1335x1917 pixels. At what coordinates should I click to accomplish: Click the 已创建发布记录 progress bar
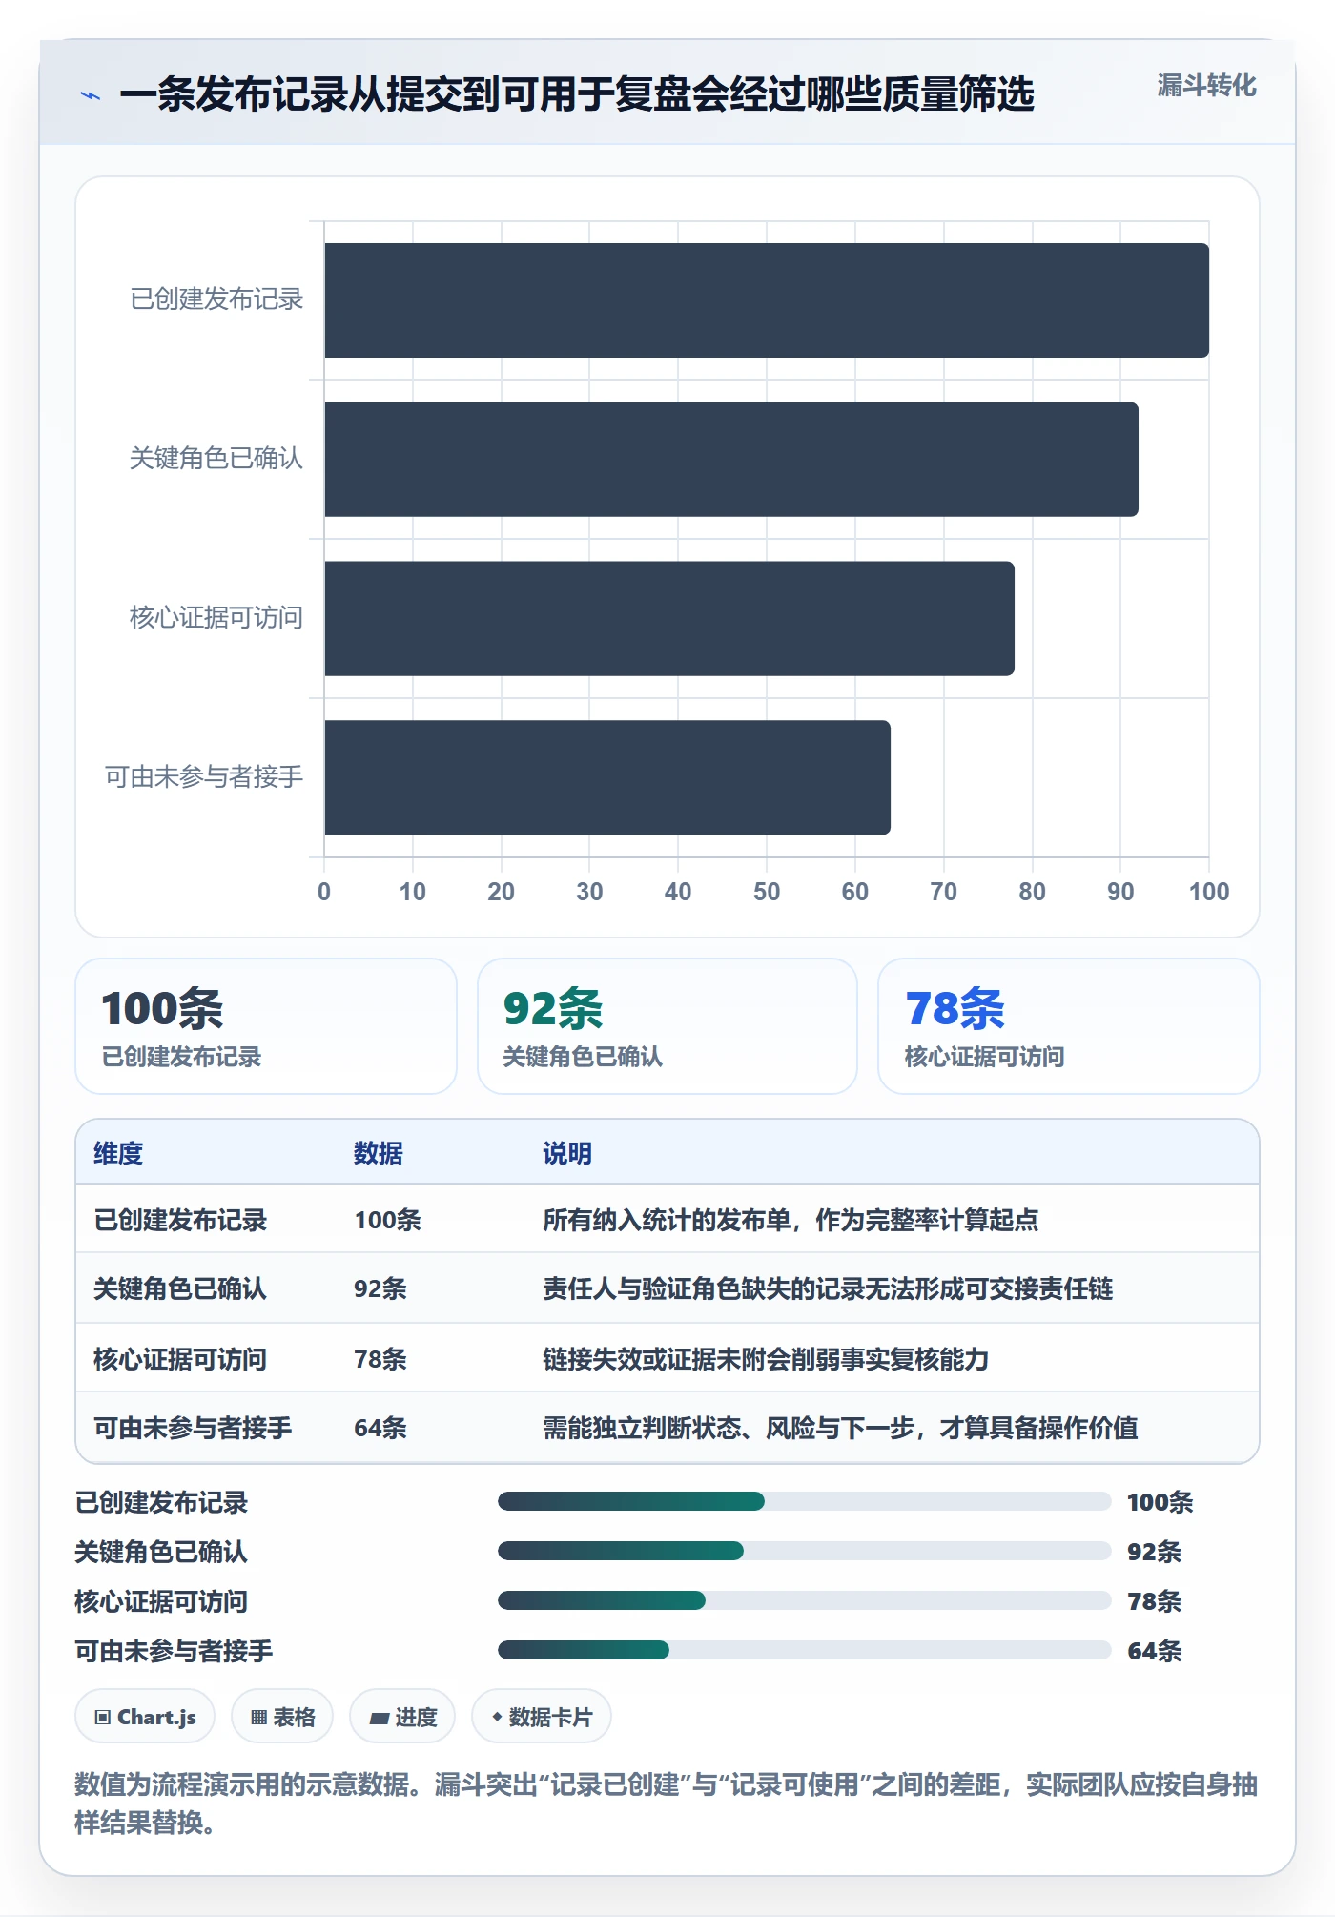point(804,1501)
